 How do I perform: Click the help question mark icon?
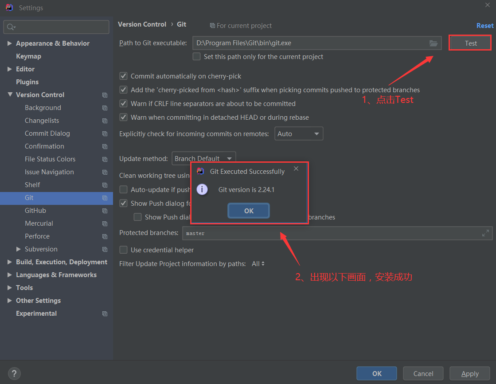(x=14, y=373)
